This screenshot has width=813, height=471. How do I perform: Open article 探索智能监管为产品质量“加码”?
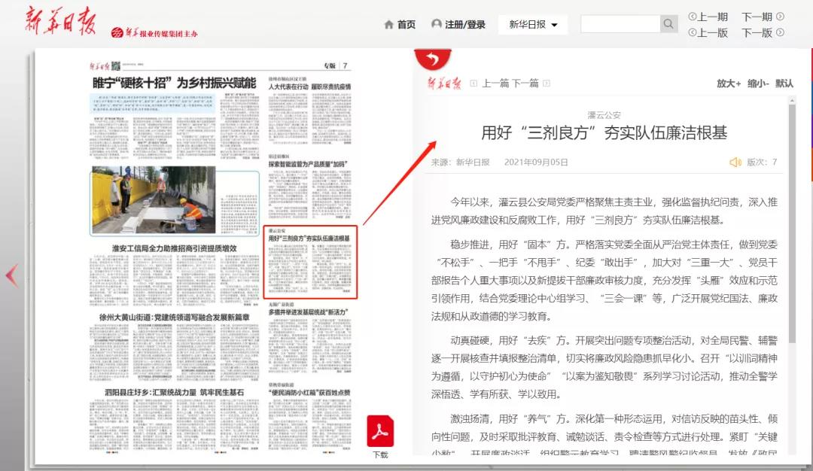click(307, 164)
